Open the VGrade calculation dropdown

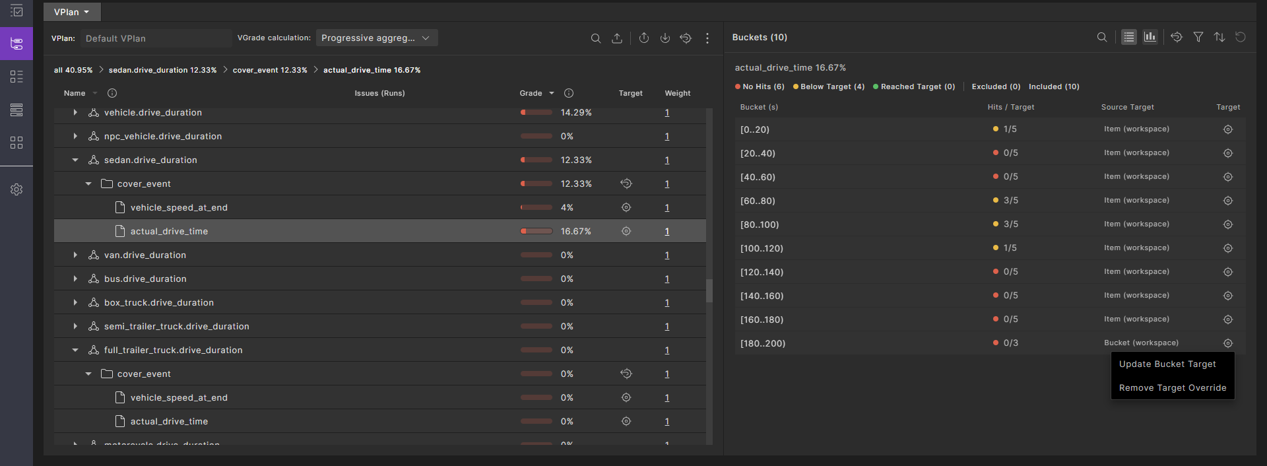click(x=377, y=38)
